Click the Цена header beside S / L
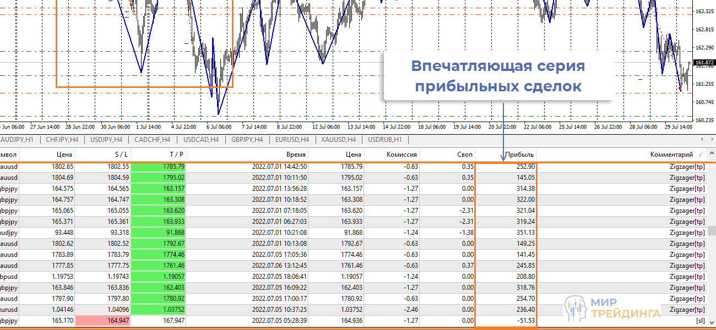The height and width of the screenshot is (330, 716). (47, 155)
